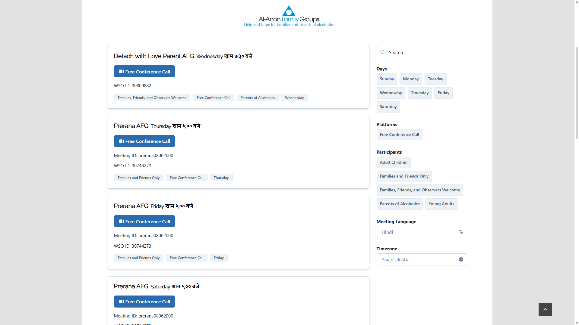Click the magnifier icon in Search

pos(383,52)
